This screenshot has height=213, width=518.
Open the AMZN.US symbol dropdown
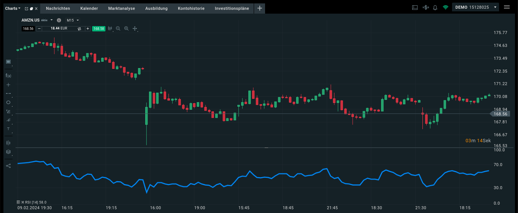click(x=52, y=20)
